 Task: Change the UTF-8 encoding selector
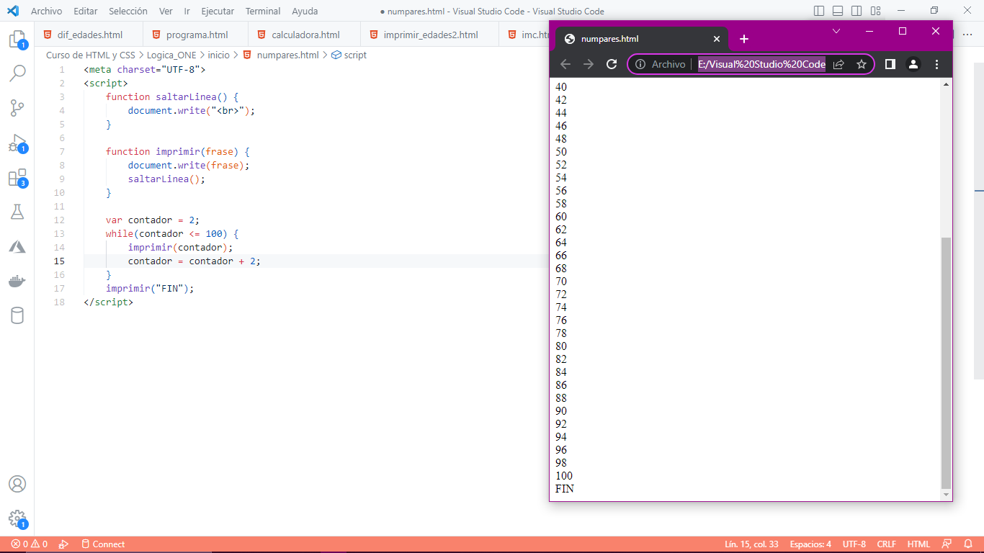click(x=854, y=544)
